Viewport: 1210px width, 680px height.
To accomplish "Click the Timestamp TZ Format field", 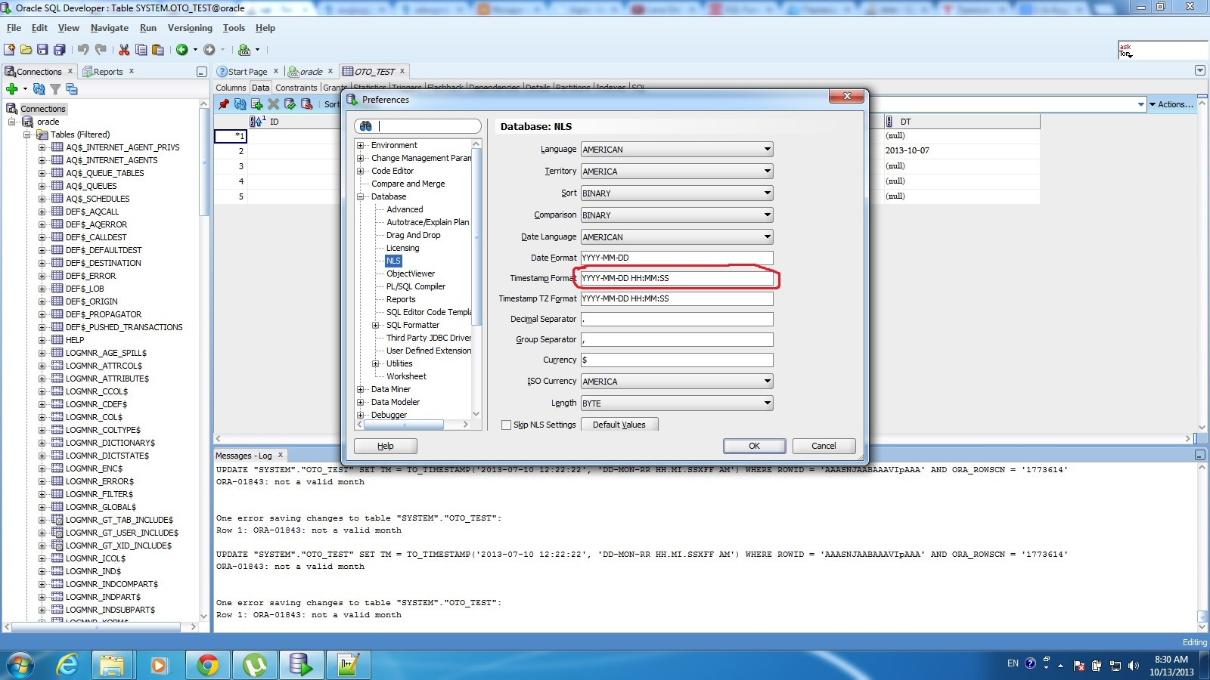I will click(x=677, y=298).
